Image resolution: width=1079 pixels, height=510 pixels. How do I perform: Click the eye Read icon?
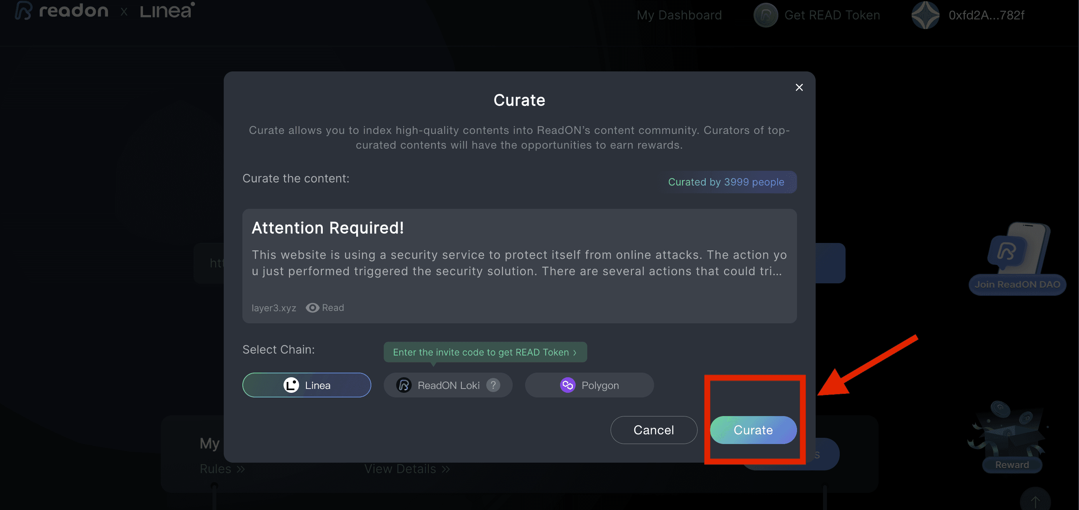click(312, 308)
